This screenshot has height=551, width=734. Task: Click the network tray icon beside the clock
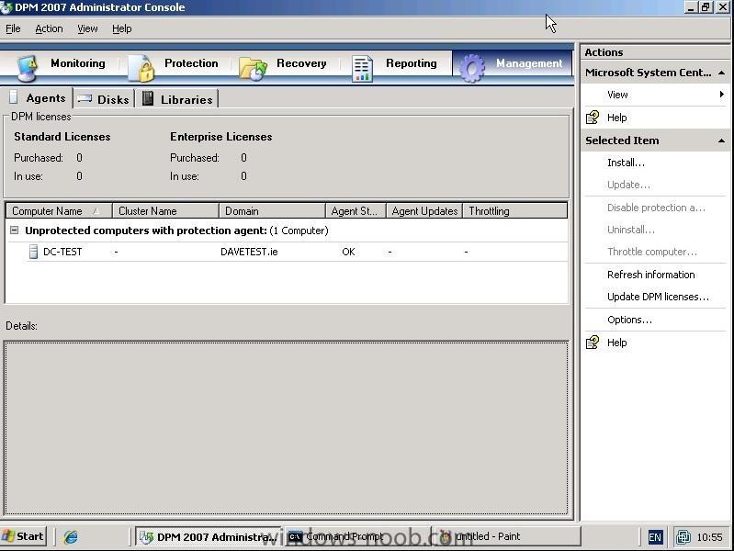[683, 537]
